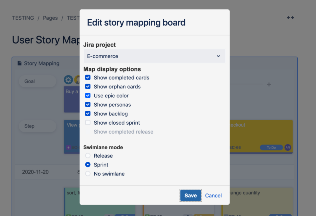Open the board settings gear icon

tap(68, 80)
